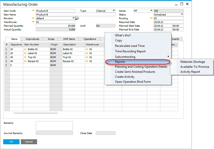Click the Warehouse link arrow in header
Viewport: 214px width, 149px height.
[33, 22]
